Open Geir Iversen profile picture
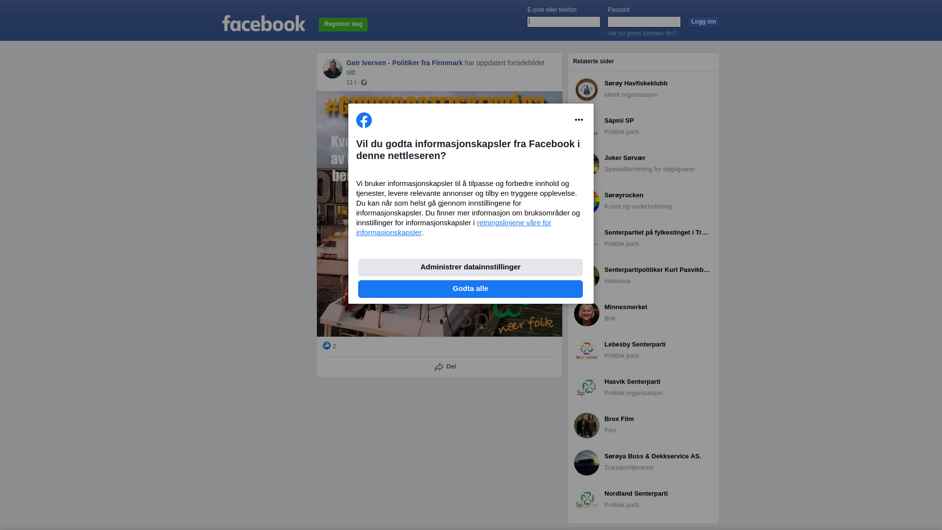The width and height of the screenshot is (942, 530). click(x=333, y=69)
